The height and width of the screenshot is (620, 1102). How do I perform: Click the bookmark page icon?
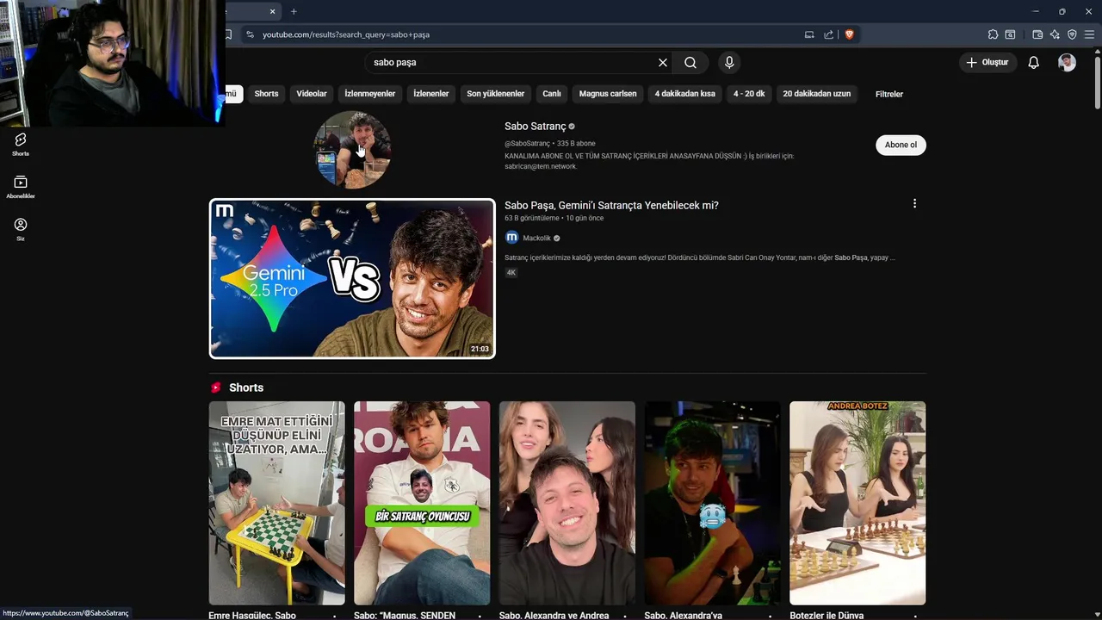point(228,34)
